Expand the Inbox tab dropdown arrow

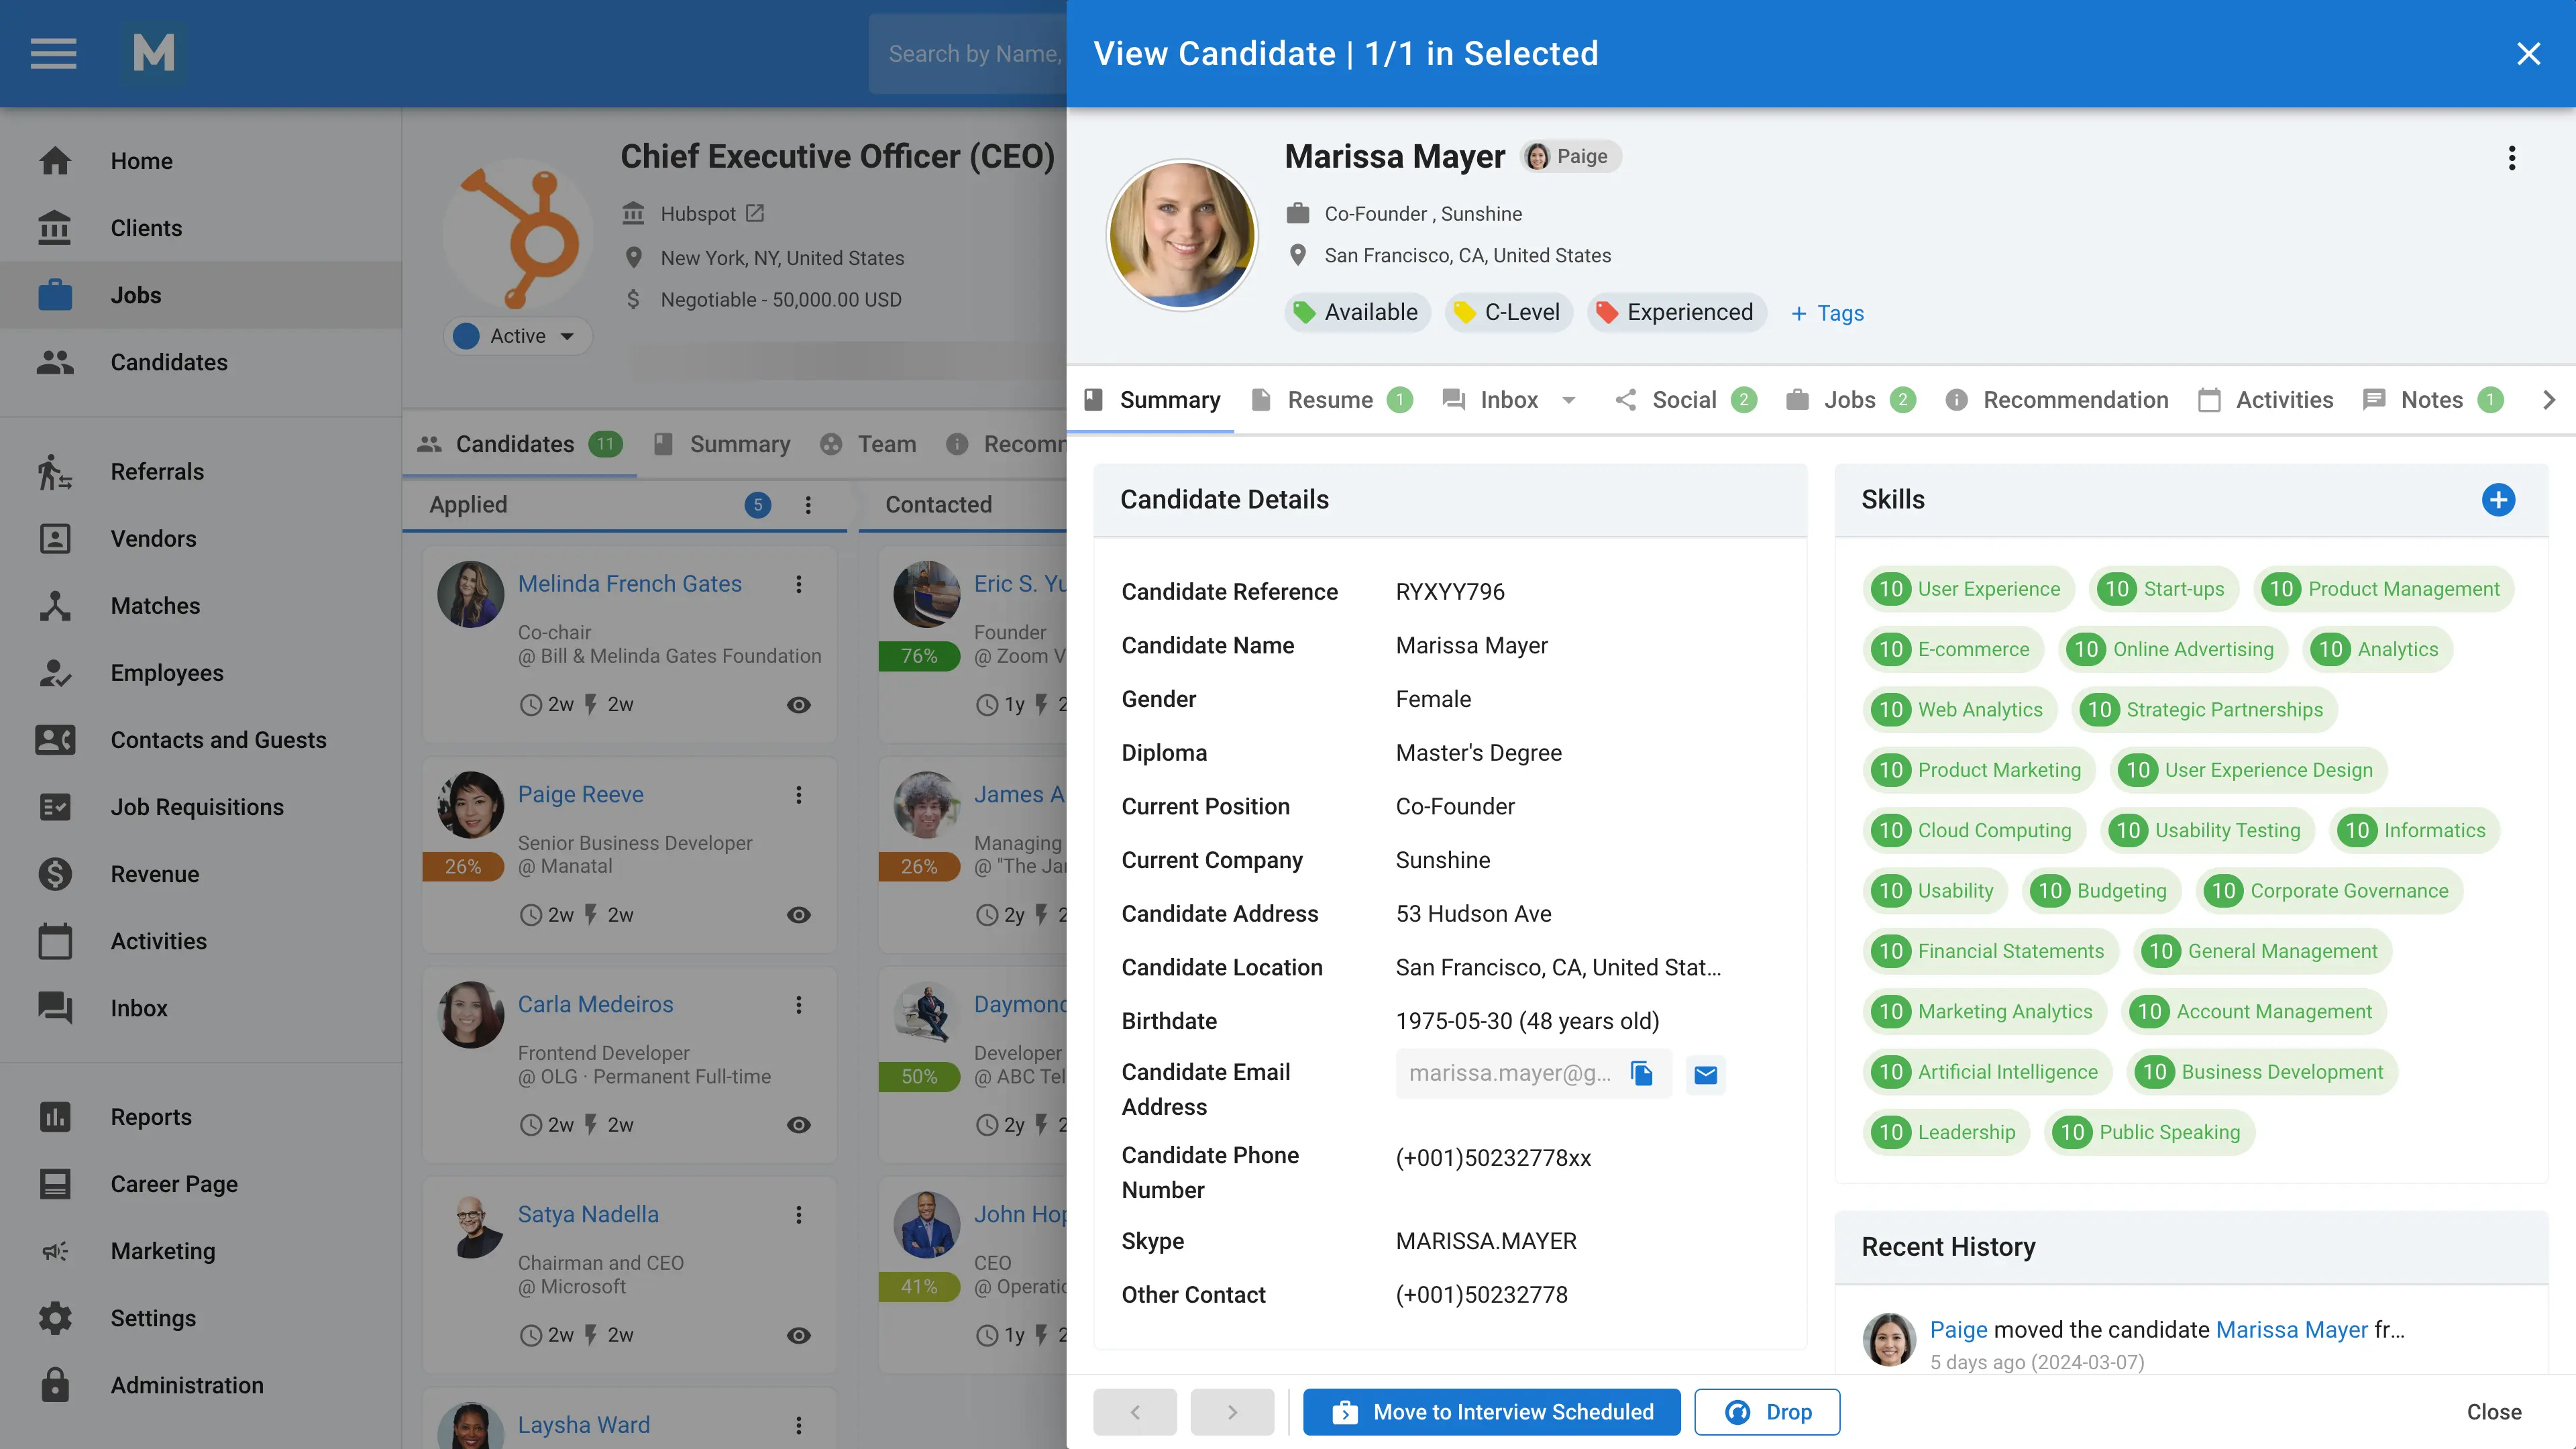pos(1568,400)
